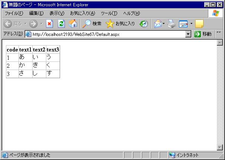Open the yellow note Discuss icon
The width and height of the screenshot is (225, 160).
199,24
